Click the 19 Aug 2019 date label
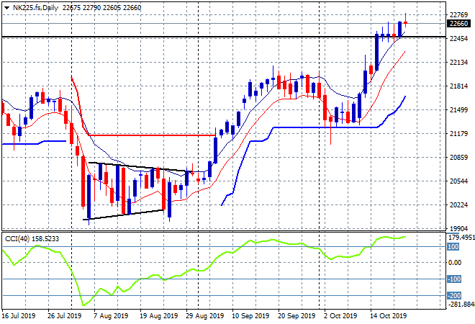Image resolution: width=475 pixels, height=324 pixels. 158,316
